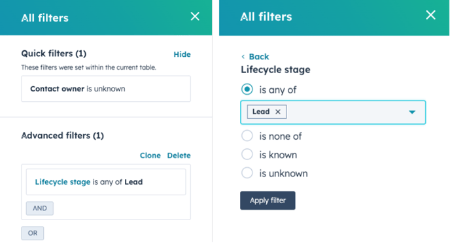Click the Lead tag label
The image size is (450, 243).
(x=261, y=112)
